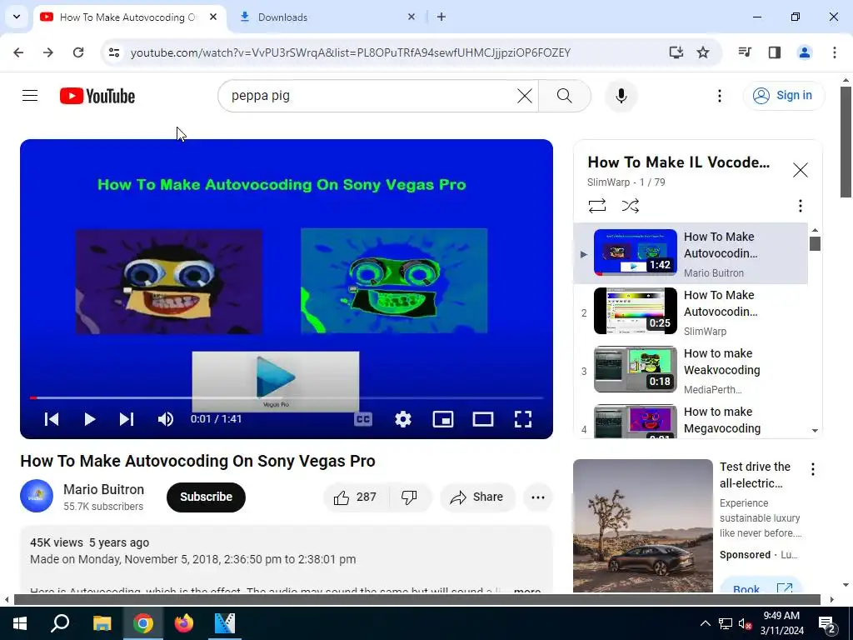Go to YouTube home via logo
The image size is (853, 640).
[97, 96]
